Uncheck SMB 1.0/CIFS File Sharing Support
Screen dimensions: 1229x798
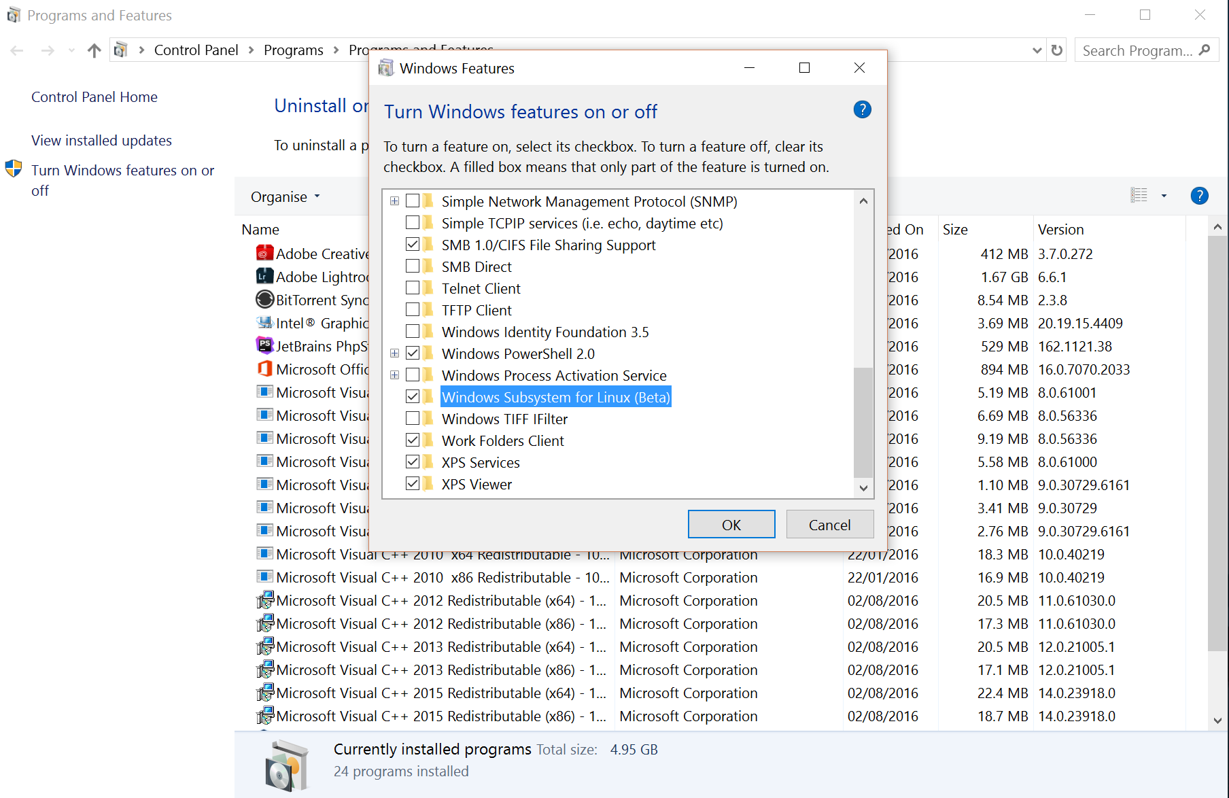click(x=414, y=244)
